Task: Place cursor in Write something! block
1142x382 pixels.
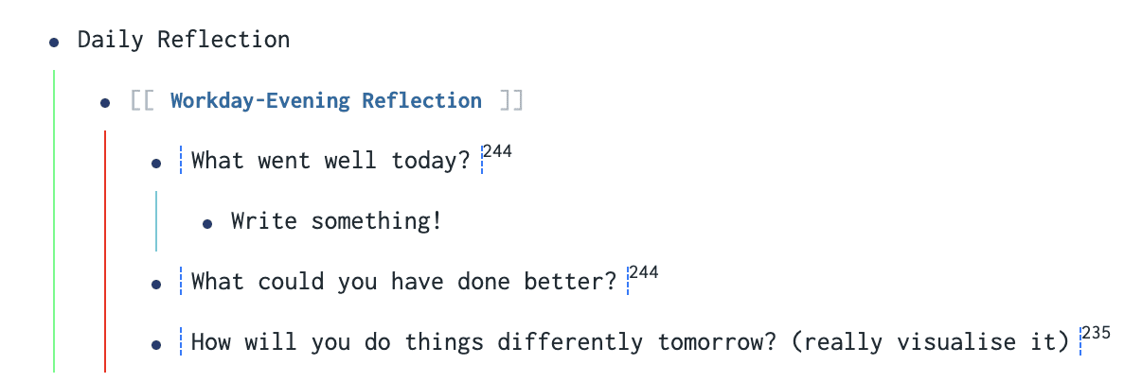Action: point(336,221)
